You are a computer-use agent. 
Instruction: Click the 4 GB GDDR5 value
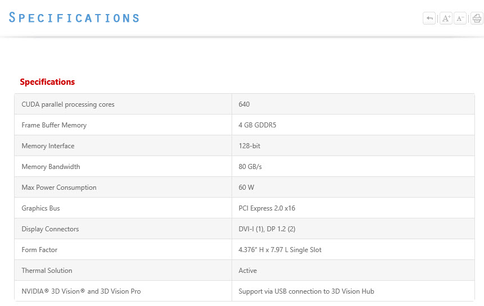tap(257, 125)
